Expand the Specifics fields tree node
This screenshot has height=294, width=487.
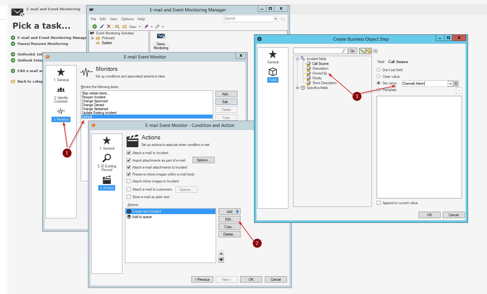click(297, 88)
